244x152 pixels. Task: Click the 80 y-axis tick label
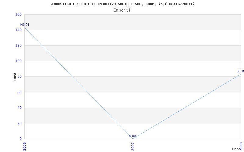pyautogui.click(x=19, y=77)
